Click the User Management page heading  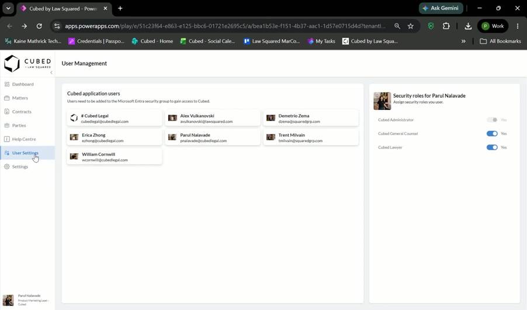84,63
